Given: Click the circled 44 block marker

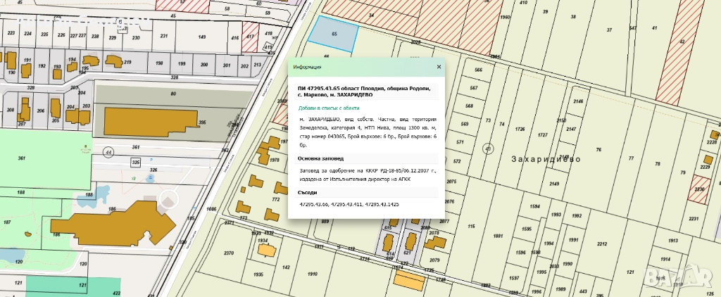Looking at the screenshot, I should [x=108, y=151].
